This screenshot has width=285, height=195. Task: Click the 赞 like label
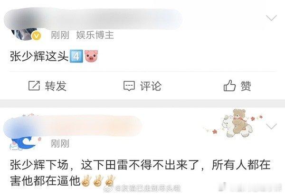click(246, 86)
